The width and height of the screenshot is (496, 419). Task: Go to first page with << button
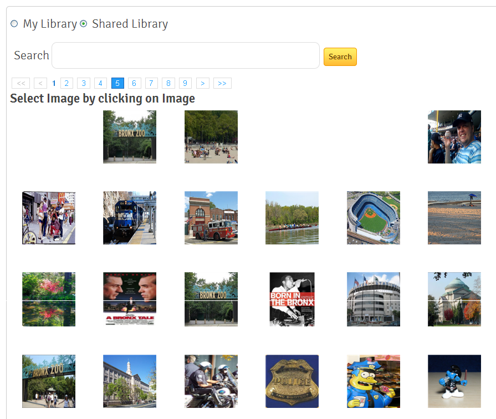[x=21, y=83]
